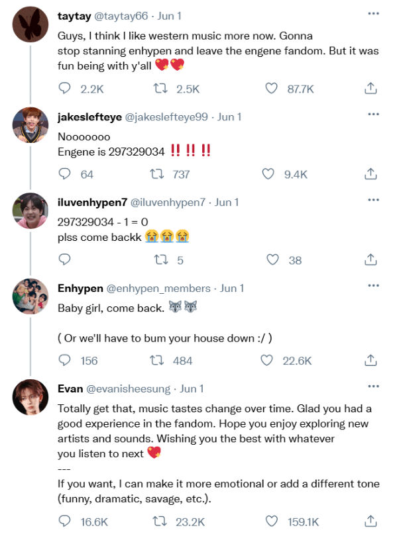
Task: Reply to Evan's tweet
Action: [65, 521]
